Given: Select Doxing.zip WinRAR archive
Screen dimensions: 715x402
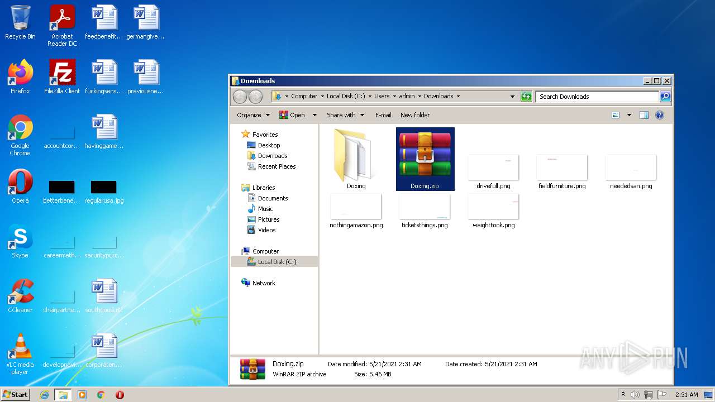Looking at the screenshot, I should coord(425,159).
